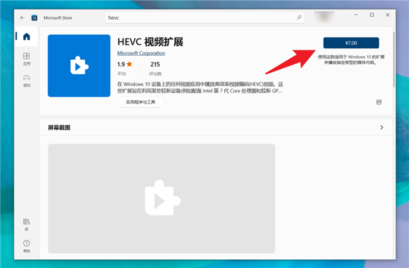
Task: Open the Help icon in sidebar
Action: tap(27, 246)
